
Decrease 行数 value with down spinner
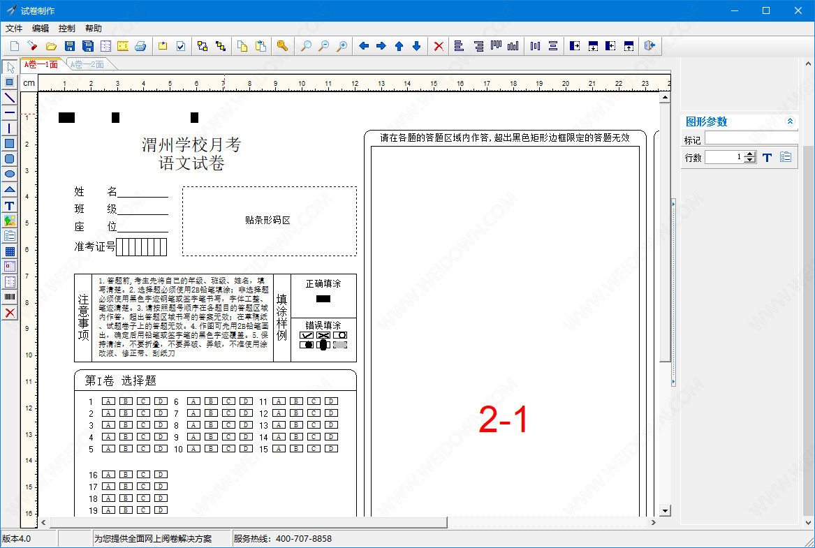point(749,160)
